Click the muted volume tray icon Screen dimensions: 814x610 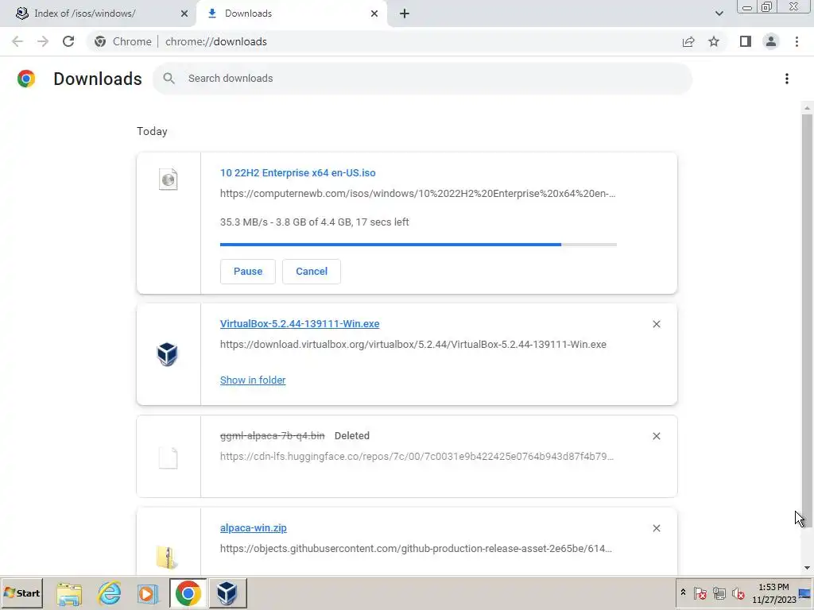pos(738,593)
